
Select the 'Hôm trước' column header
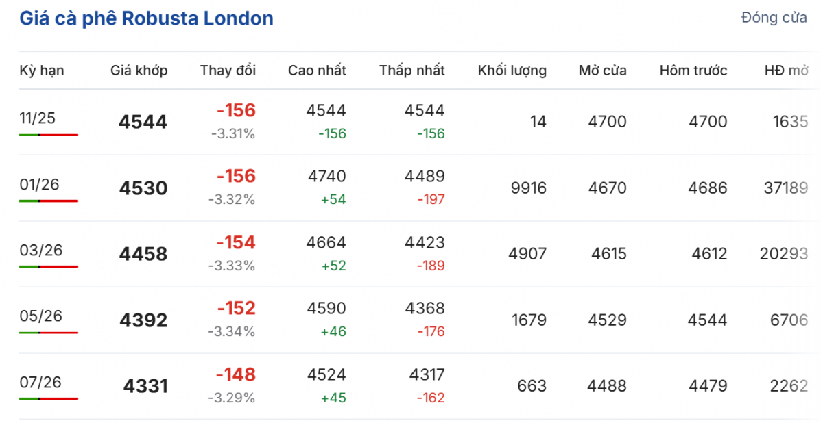[x=693, y=70]
